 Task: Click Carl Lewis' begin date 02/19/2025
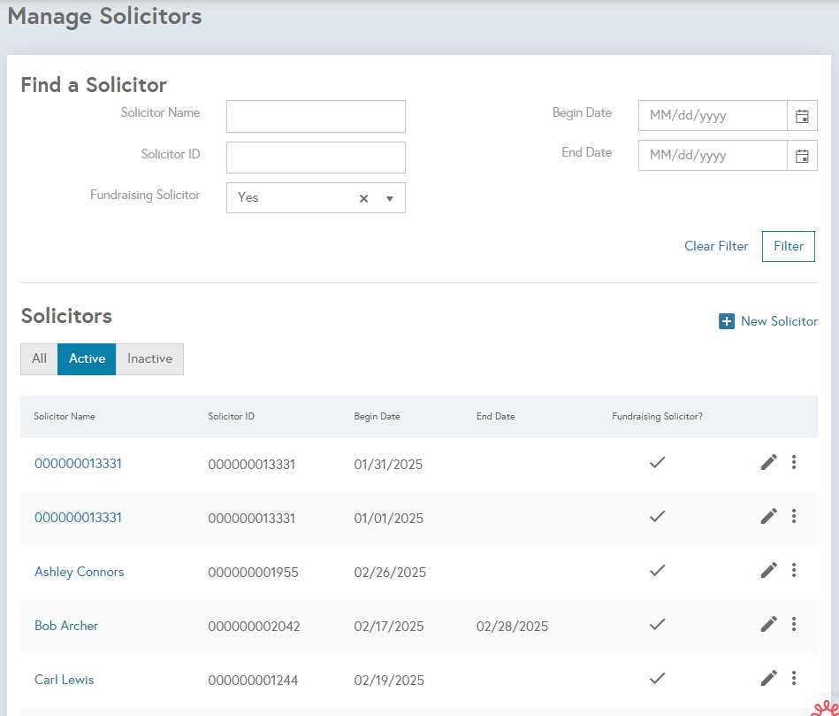tap(389, 681)
